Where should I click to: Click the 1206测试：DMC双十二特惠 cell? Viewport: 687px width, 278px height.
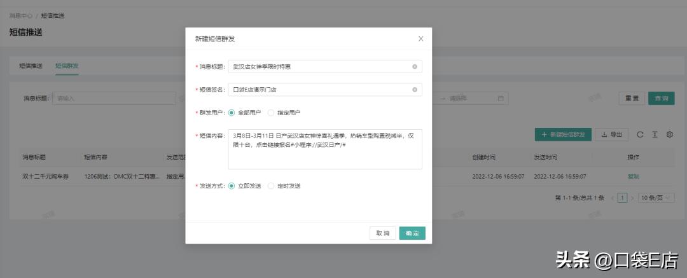(x=121, y=177)
